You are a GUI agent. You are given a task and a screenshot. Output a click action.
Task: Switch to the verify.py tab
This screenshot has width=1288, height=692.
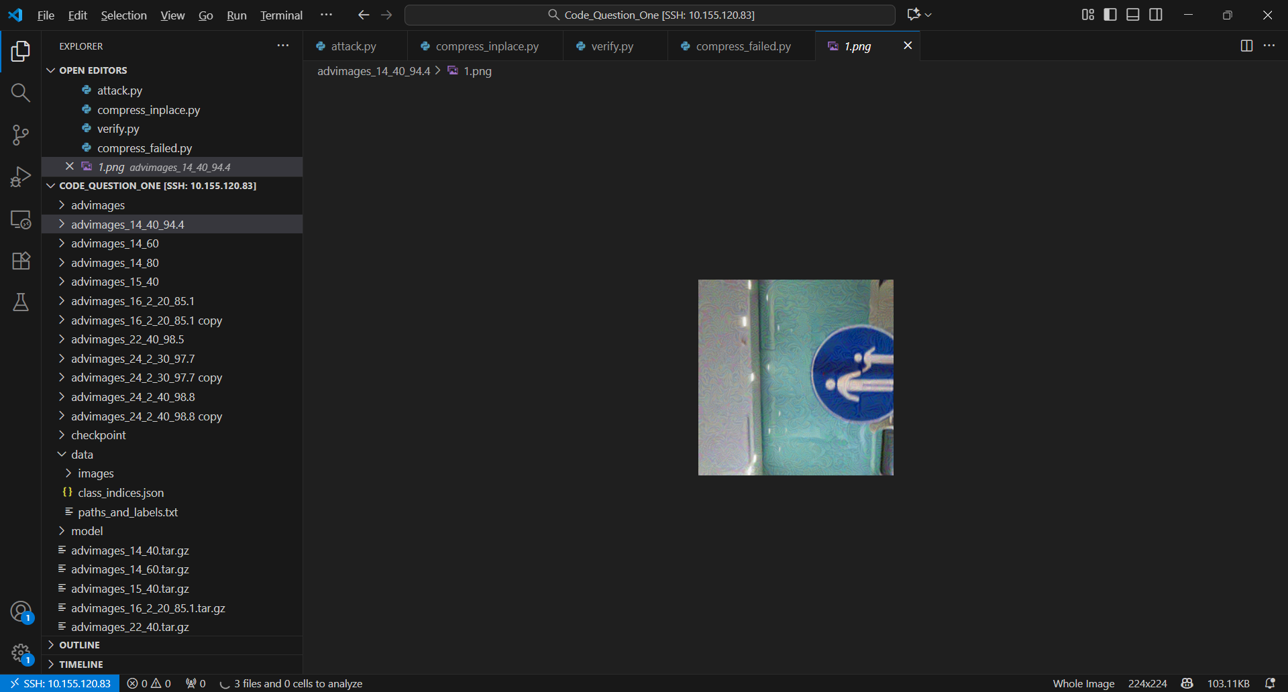(612, 46)
